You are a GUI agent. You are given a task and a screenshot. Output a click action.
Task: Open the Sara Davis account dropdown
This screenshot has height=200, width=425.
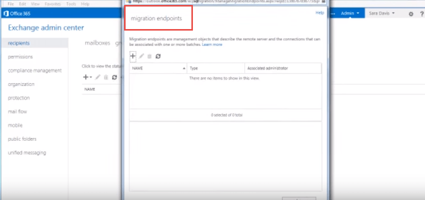coord(382,13)
